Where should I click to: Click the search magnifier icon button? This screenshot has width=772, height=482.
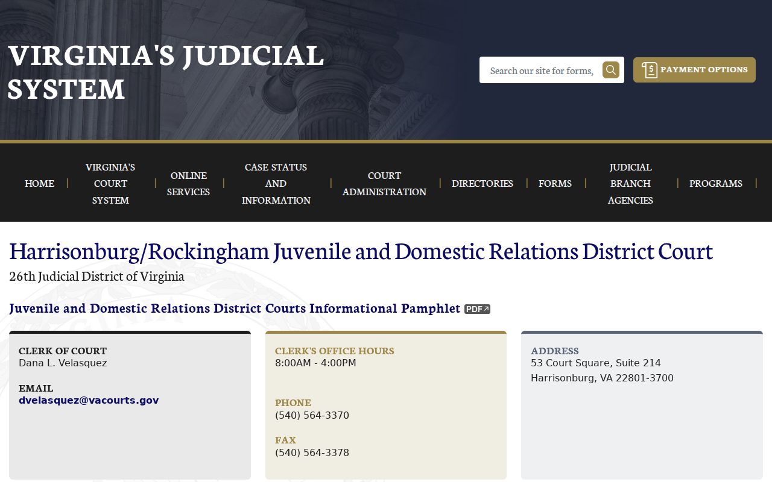(611, 70)
